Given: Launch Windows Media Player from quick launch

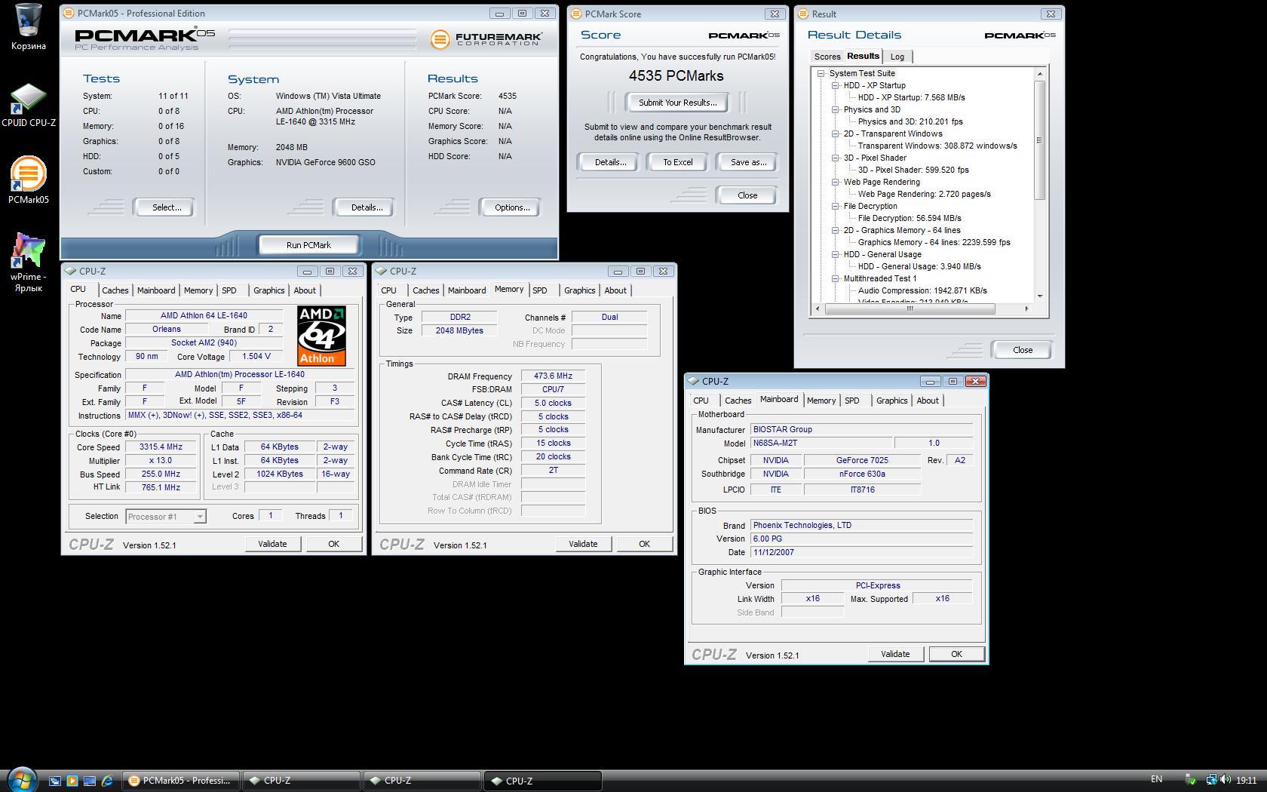Looking at the screenshot, I should (72, 781).
